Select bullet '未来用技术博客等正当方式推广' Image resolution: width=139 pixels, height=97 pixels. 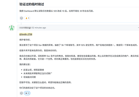click(x=38, y=73)
